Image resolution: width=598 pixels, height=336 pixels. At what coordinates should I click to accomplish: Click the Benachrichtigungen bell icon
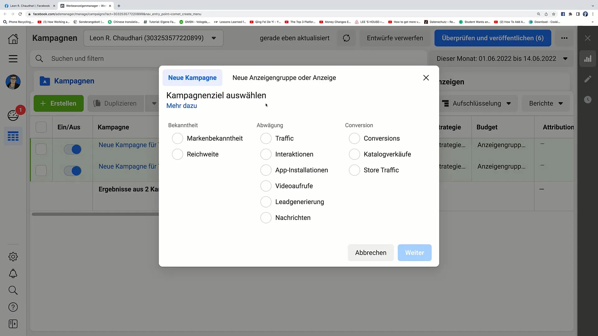coord(12,274)
